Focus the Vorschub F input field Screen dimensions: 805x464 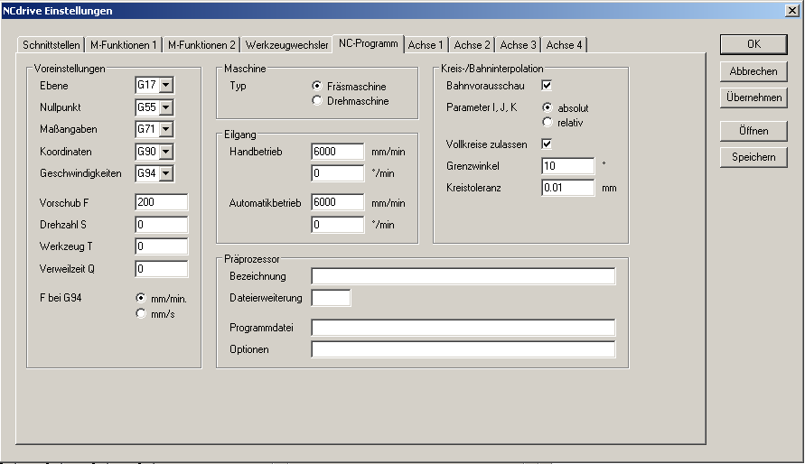[161, 202]
